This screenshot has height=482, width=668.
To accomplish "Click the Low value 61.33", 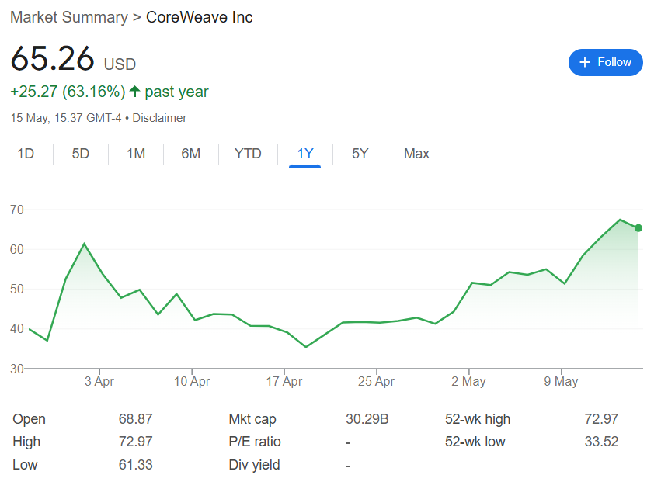I will (x=135, y=465).
